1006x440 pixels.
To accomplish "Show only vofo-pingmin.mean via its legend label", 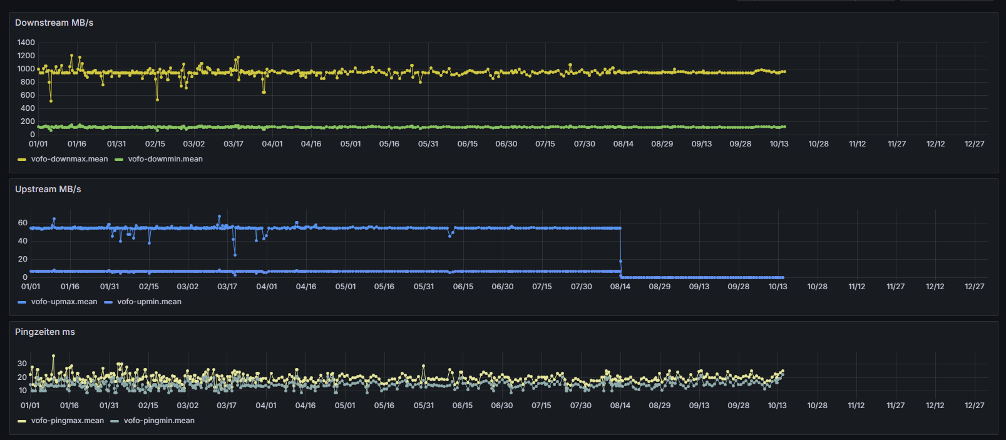I will click(x=159, y=421).
